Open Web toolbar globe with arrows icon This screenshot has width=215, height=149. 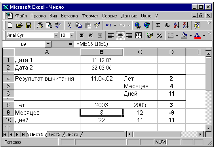pyautogui.click(x=147, y=25)
